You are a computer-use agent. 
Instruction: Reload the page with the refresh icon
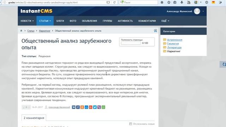click(x=114, y=2)
